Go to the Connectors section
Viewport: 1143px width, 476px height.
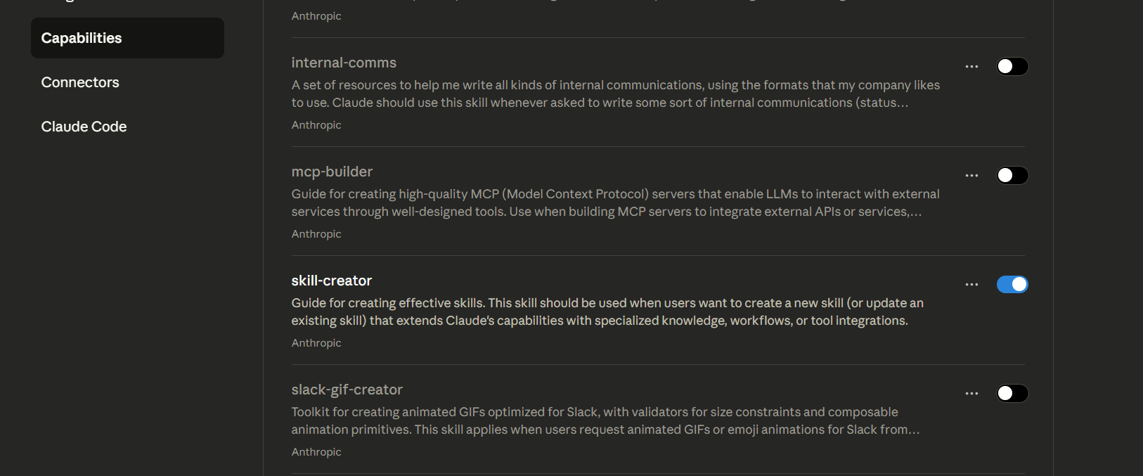(80, 82)
